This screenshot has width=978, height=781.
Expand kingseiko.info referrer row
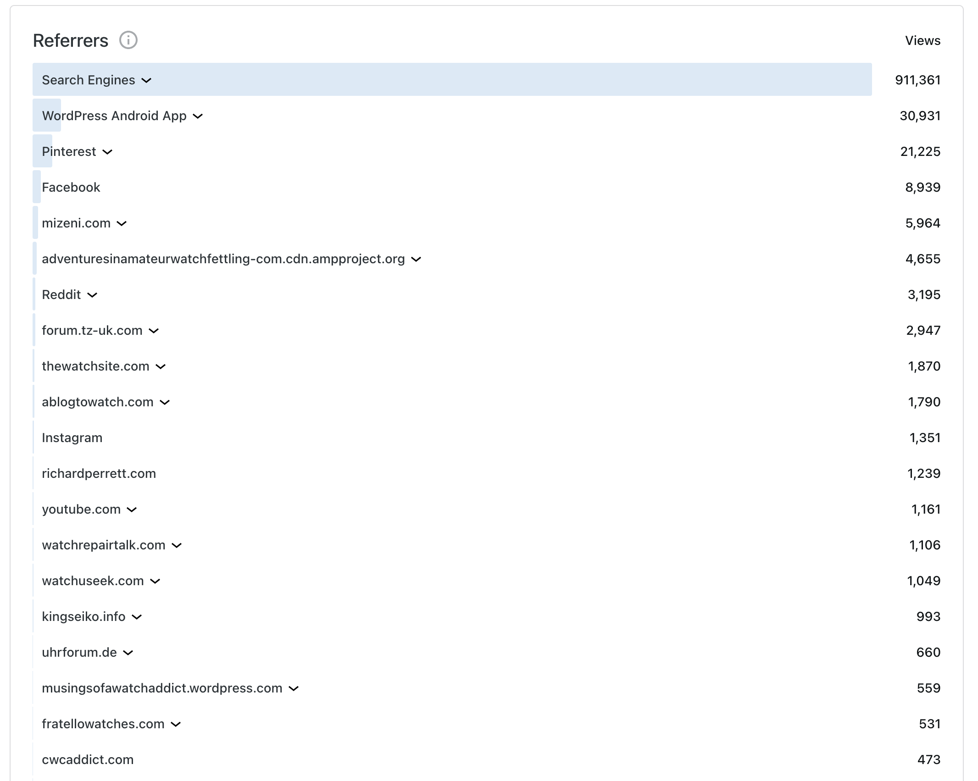click(137, 617)
